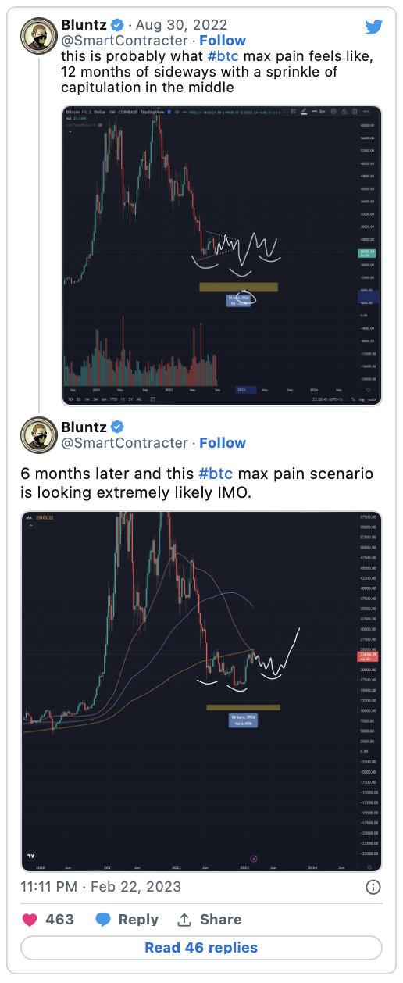Viewport: 403px width, 983px height.
Task: Open the Twitter bird logo
Action: click(373, 26)
